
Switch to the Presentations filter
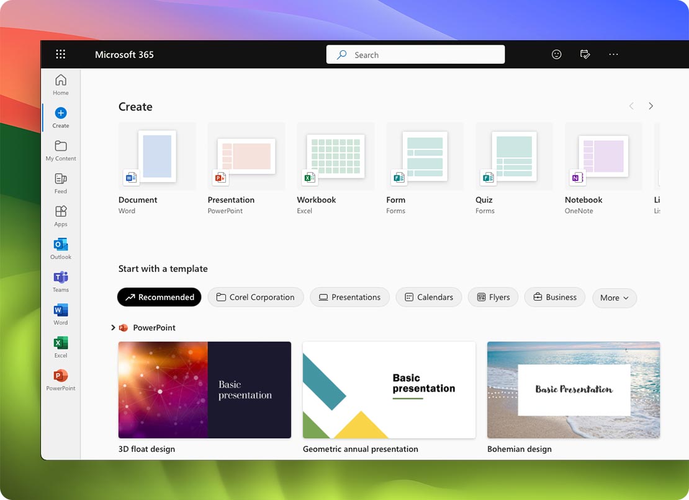tap(349, 297)
